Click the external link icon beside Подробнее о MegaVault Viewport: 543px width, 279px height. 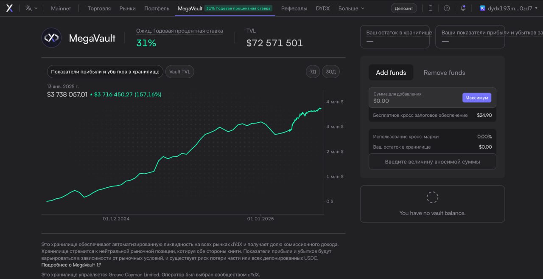click(x=99, y=265)
